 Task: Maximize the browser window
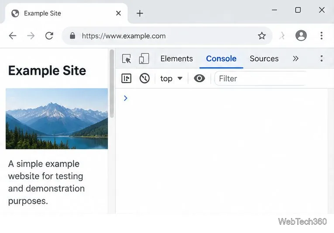298,10
